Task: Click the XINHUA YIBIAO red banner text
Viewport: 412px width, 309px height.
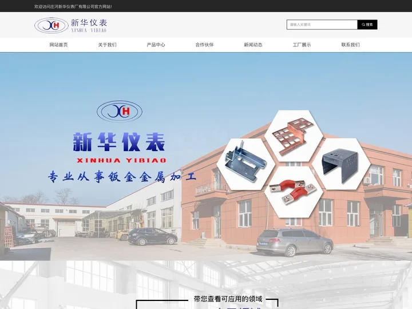Action: tap(121, 160)
